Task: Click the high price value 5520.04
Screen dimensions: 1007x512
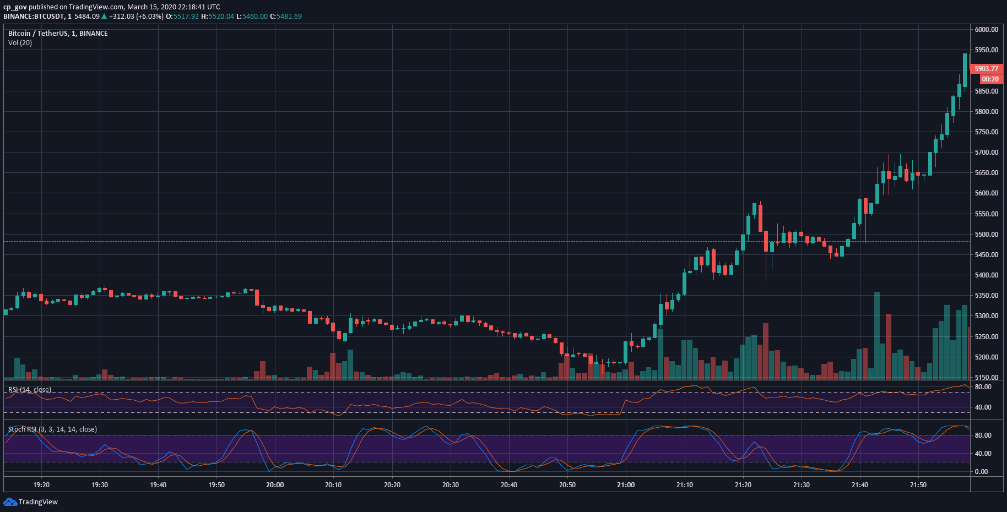Action: pyautogui.click(x=221, y=17)
